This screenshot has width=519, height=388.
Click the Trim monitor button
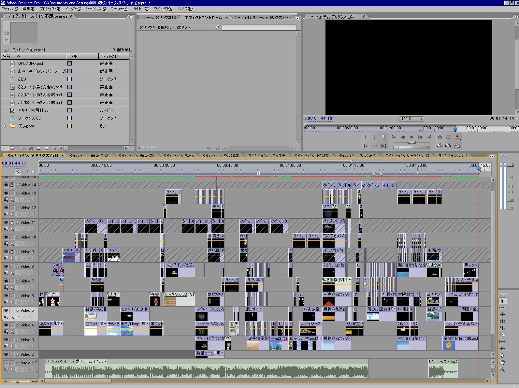tap(457, 146)
